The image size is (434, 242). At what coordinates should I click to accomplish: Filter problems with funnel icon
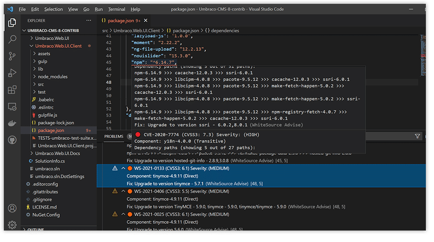417,136
